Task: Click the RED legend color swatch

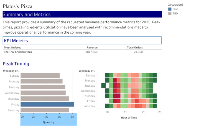Action: click(170, 13)
